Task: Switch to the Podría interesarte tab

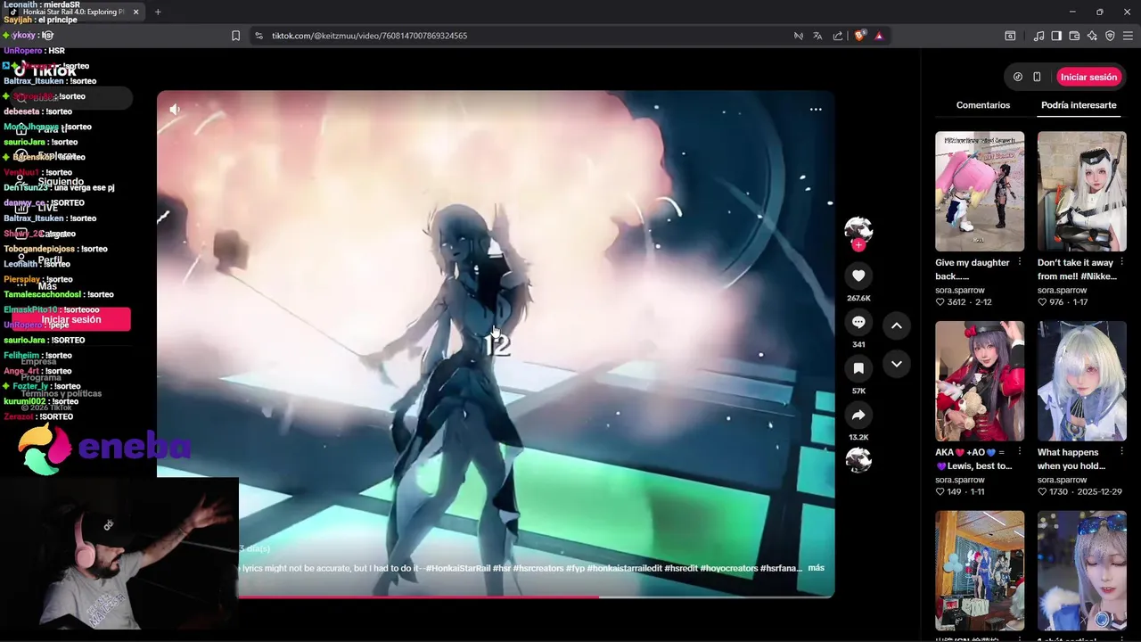Action: (1079, 105)
